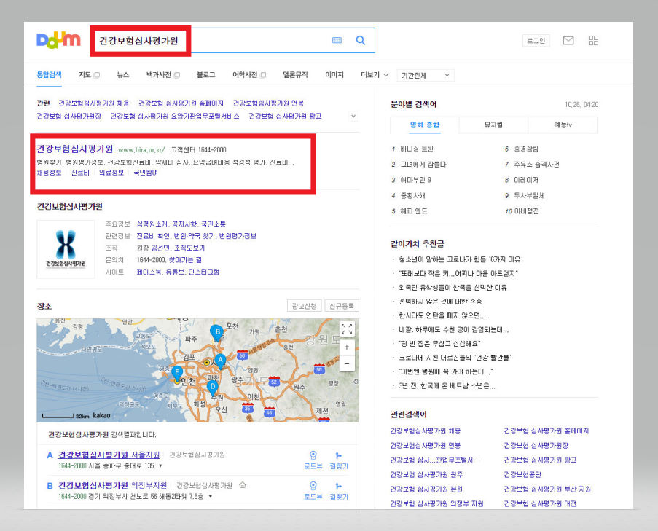Image resolution: width=658 pixels, height=531 pixels.
Task: Click the 신규등록 button
Action: [342, 306]
